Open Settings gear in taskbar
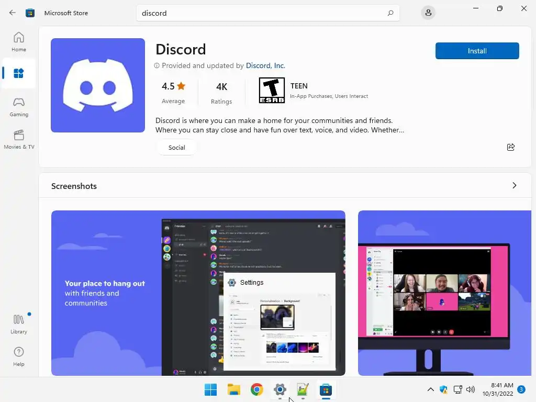This screenshot has height=402, width=536. 280,389
